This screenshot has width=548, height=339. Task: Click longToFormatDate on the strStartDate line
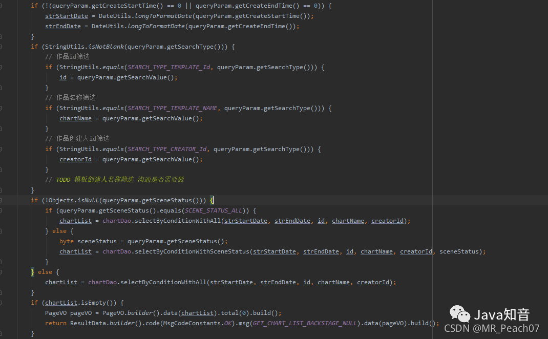click(163, 16)
